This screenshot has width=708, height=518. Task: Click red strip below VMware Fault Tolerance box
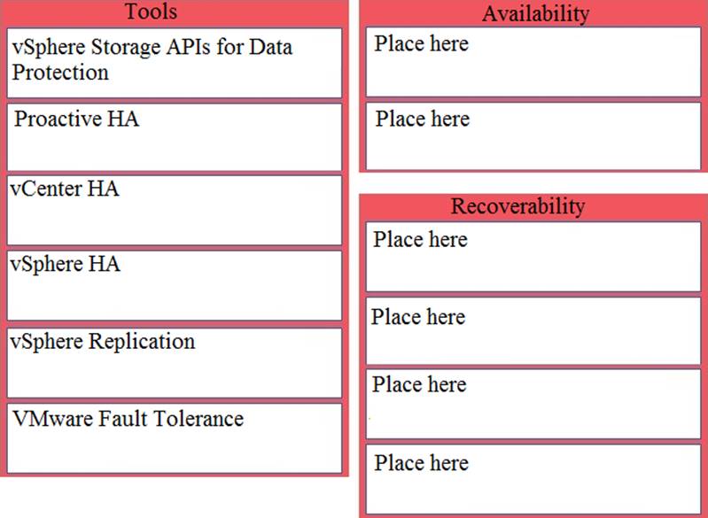[x=174, y=476]
